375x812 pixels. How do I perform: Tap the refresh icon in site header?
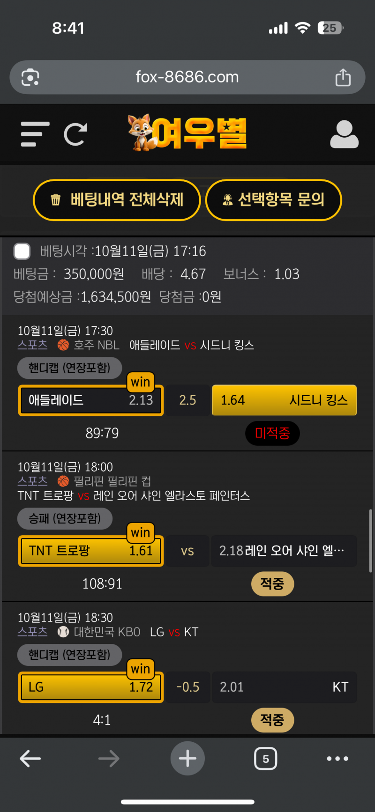(x=75, y=134)
